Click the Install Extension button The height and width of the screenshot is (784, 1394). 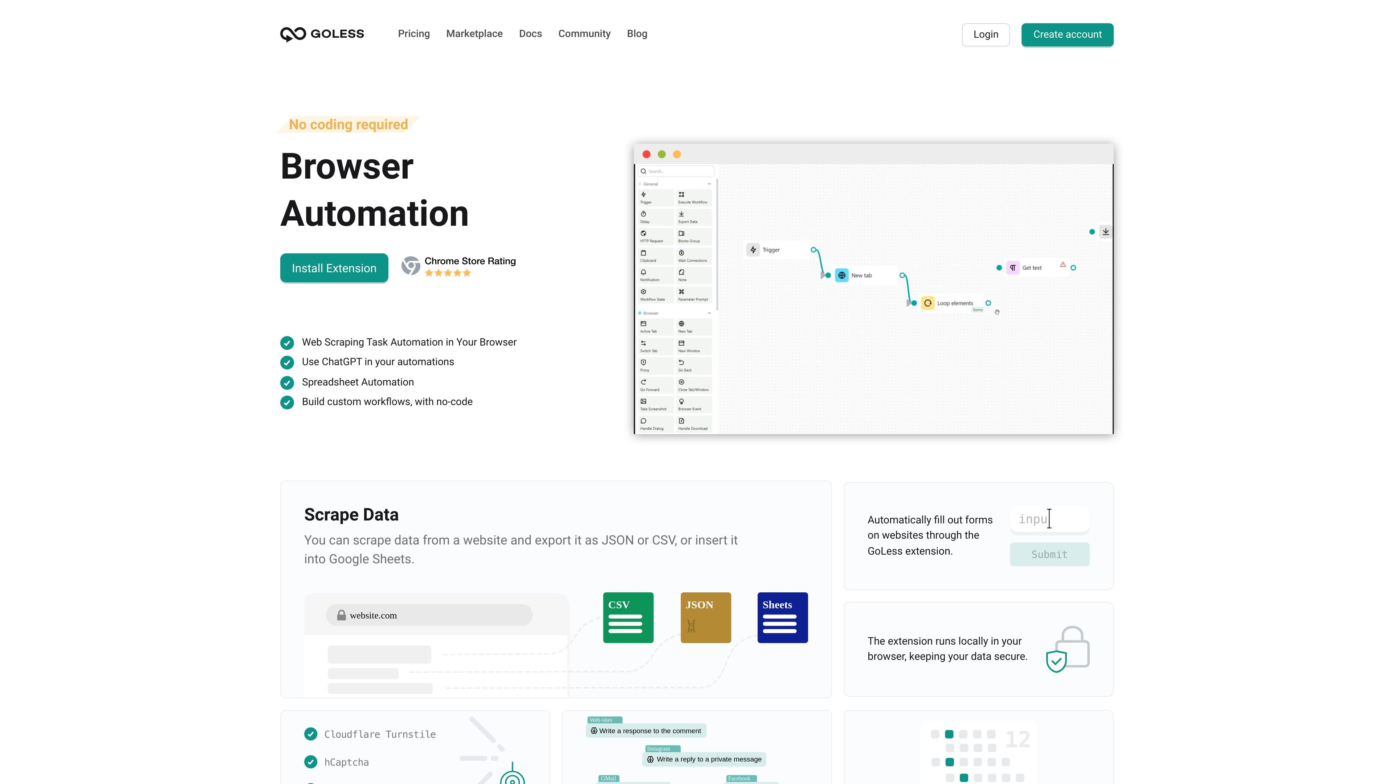[334, 268]
